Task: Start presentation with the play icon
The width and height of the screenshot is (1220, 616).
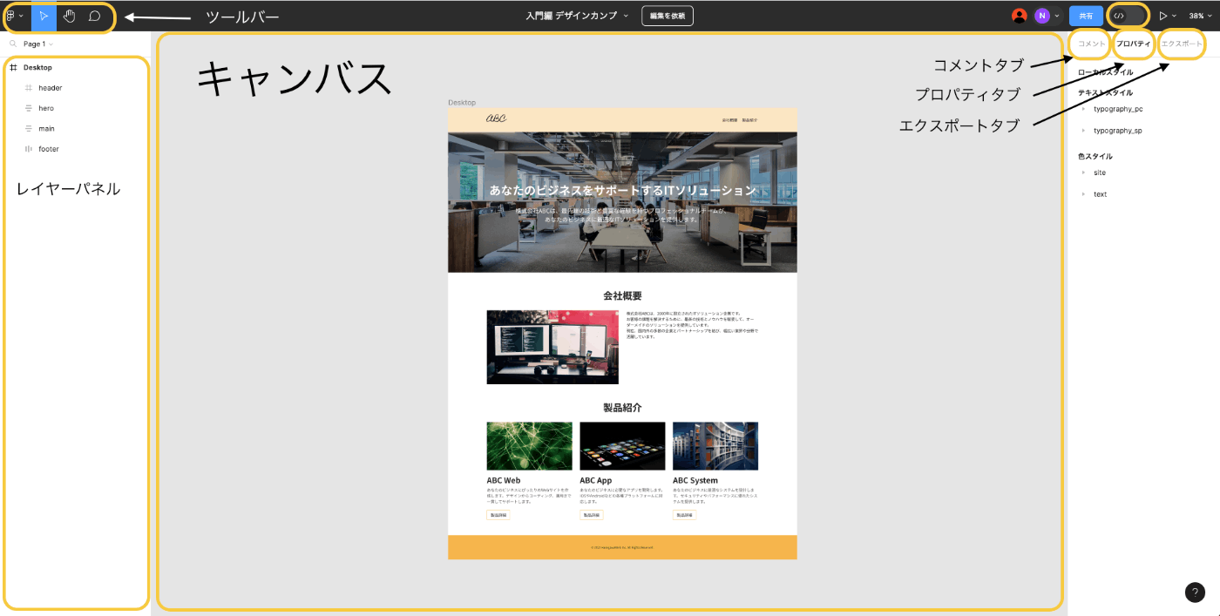Action: (1163, 16)
